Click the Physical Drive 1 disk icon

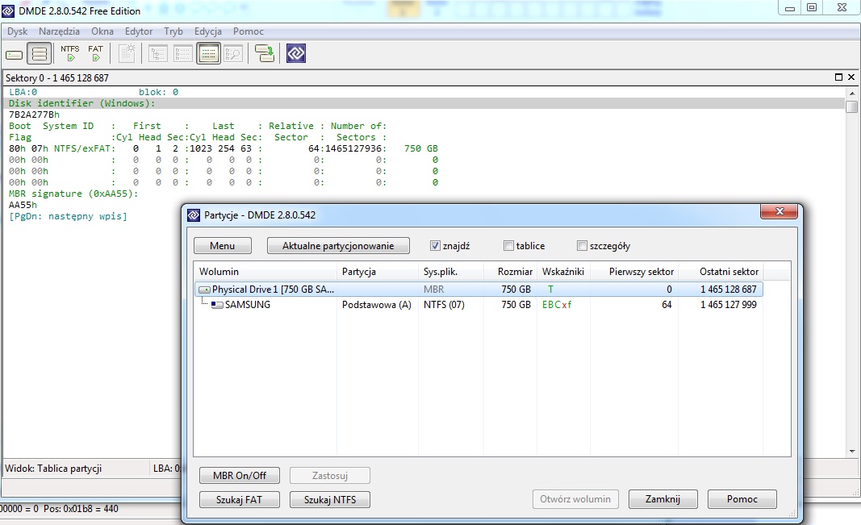click(x=204, y=289)
